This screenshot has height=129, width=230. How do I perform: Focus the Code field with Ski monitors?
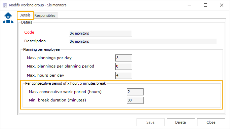coord(101,33)
